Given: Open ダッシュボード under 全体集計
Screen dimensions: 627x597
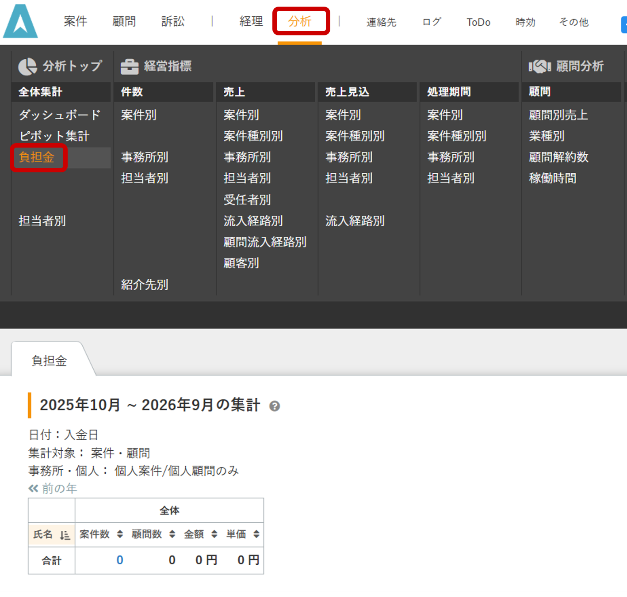Looking at the screenshot, I should (x=60, y=115).
